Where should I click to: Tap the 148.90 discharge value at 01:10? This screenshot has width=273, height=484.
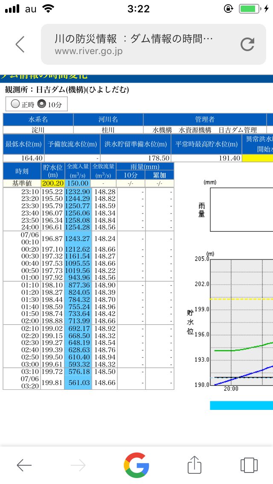point(105,285)
